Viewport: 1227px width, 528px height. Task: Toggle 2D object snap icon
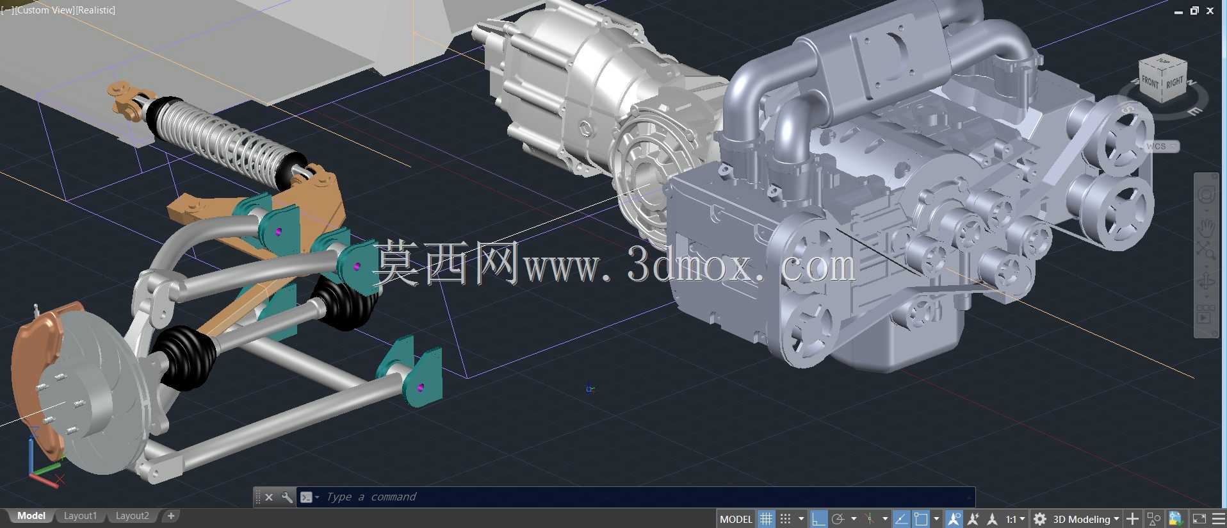point(921,519)
